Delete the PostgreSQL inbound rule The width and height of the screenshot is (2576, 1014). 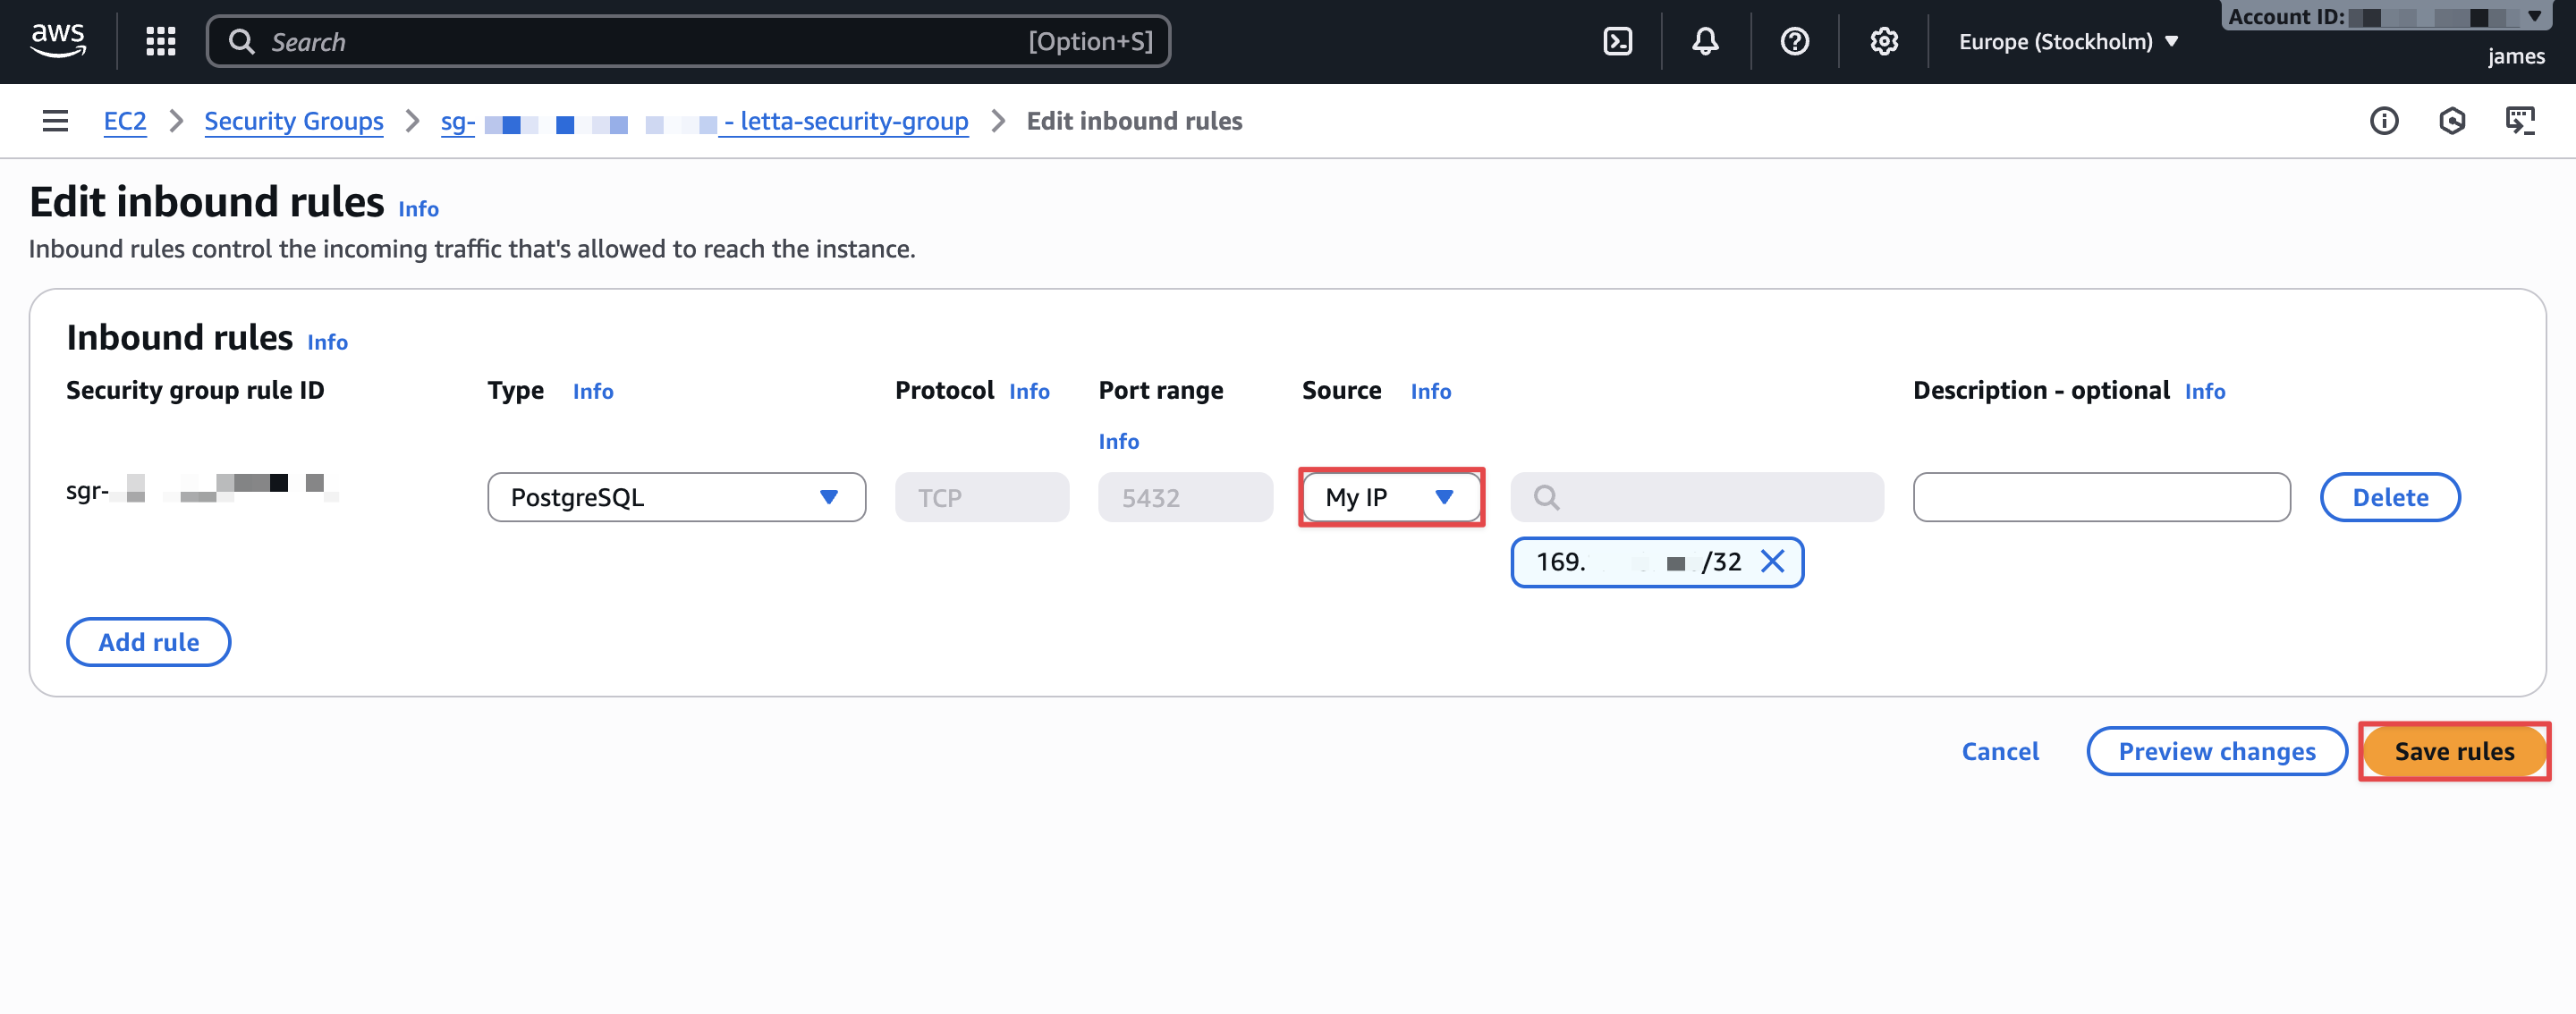pyautogui.click(x=2389, y=497)
